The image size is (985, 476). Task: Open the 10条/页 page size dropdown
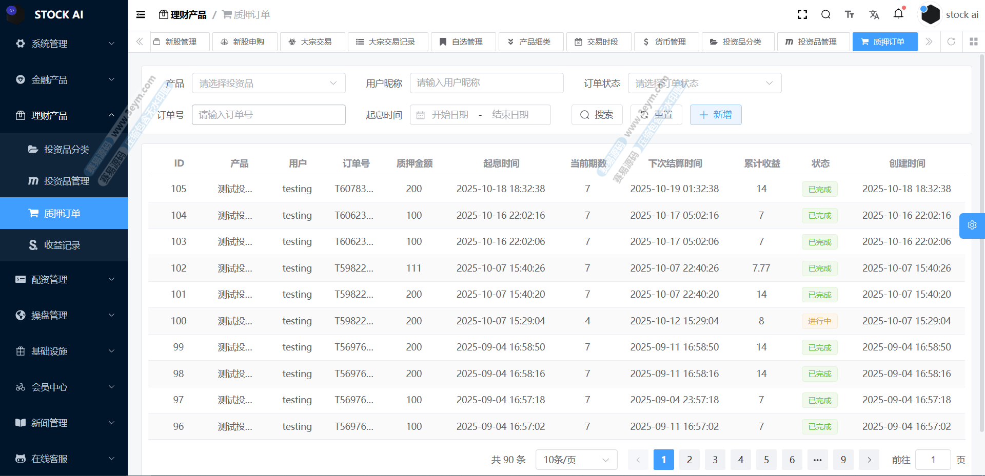pyautogui.click(x=576, y=460)
